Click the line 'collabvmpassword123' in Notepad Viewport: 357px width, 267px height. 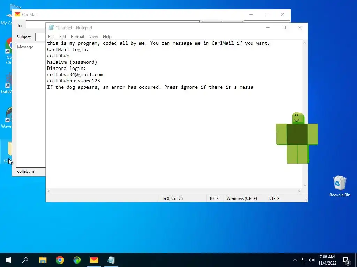coord(74,81)
